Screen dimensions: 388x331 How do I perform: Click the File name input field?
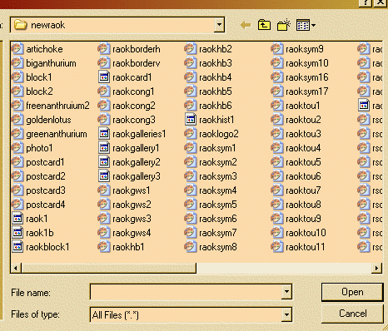click(186, 292)
